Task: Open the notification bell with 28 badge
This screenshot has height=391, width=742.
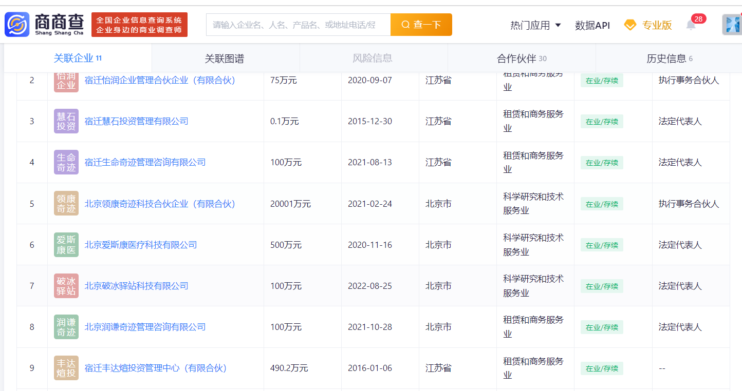Action: tap(691, 25)
